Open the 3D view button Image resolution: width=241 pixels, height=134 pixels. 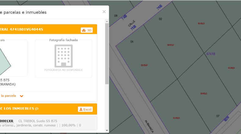(x=87, y=30)
